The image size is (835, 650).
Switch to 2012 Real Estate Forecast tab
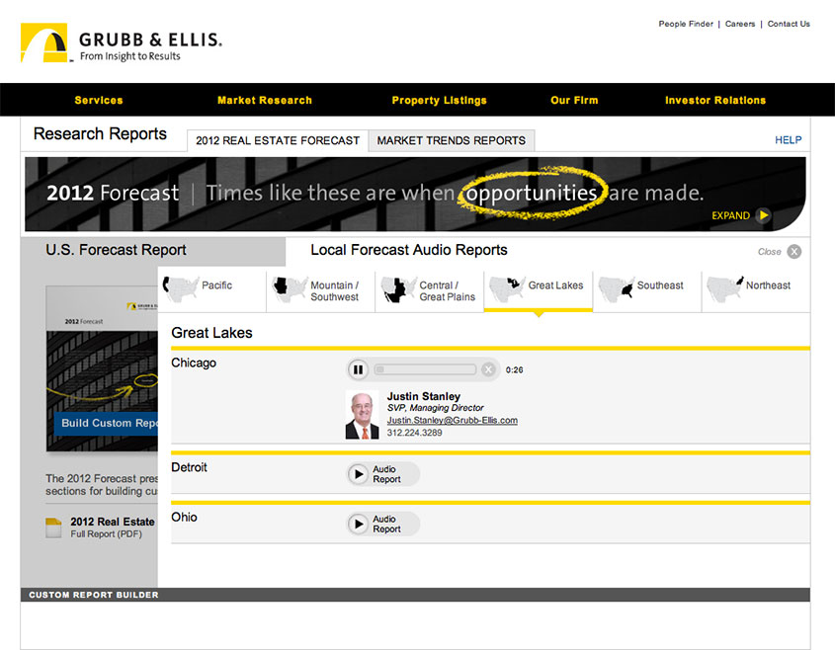tap(278, 140)
